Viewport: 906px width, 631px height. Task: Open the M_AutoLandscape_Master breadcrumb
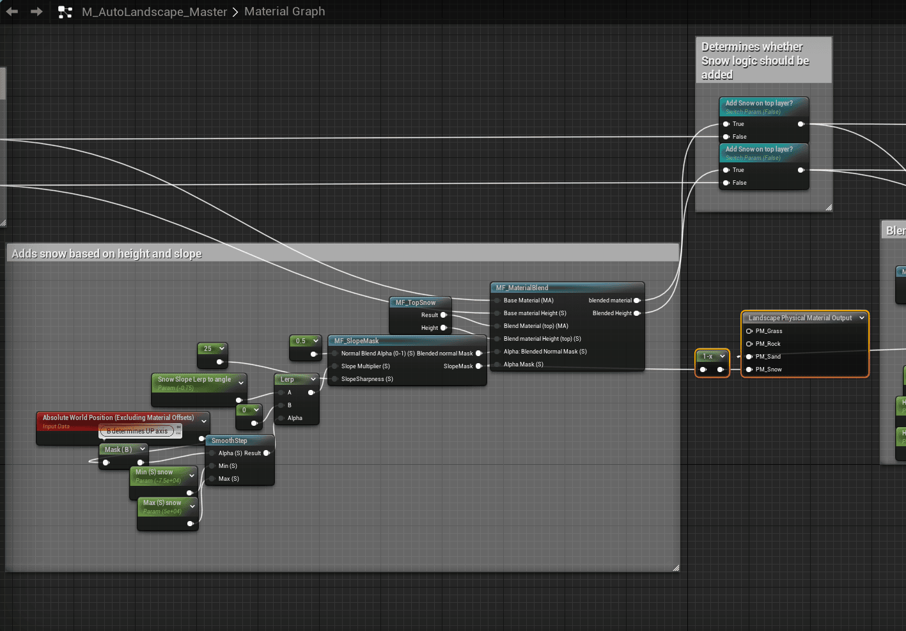click(x=154, y=12)
